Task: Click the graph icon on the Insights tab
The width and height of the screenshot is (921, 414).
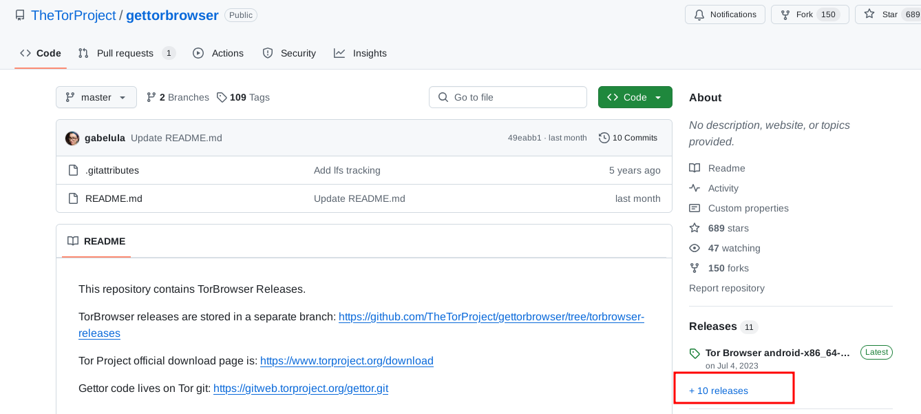Action: (x=339, y=53)
